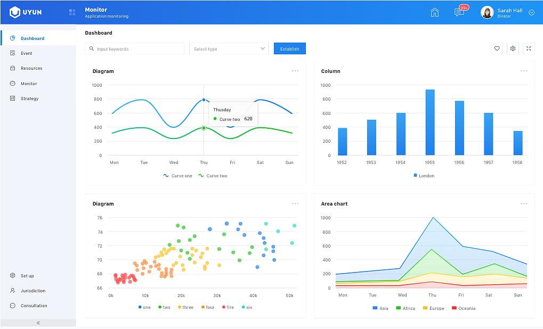Image resolution: width=543 pixels, height=329 pixels.
Task: Click the search magnifier icon
Action: (x=92, y=48)
